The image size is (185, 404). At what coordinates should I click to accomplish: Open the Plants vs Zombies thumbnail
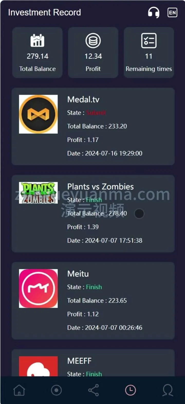38,193
